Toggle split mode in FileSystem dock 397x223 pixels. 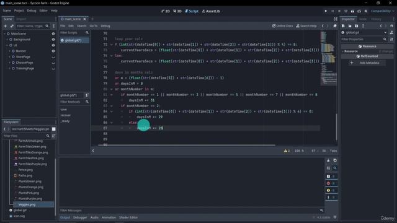click(54, 129)
